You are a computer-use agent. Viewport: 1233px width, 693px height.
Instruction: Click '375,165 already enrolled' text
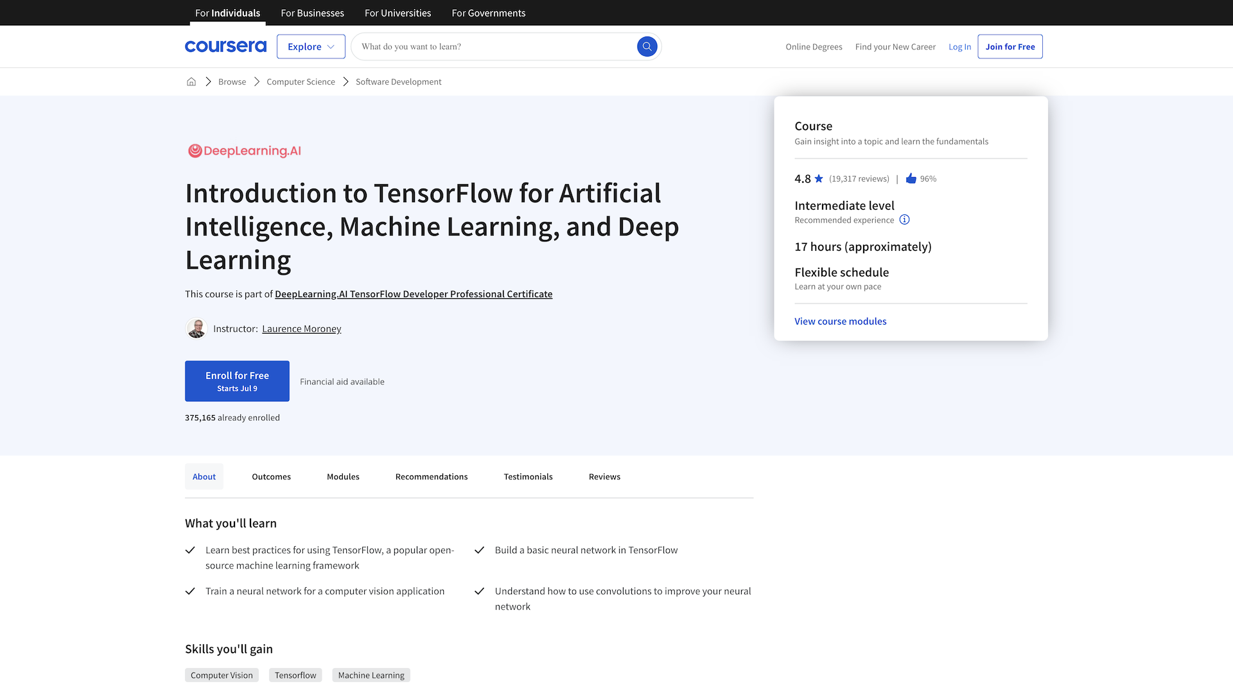pyautogui.click(x=232, y=417)
